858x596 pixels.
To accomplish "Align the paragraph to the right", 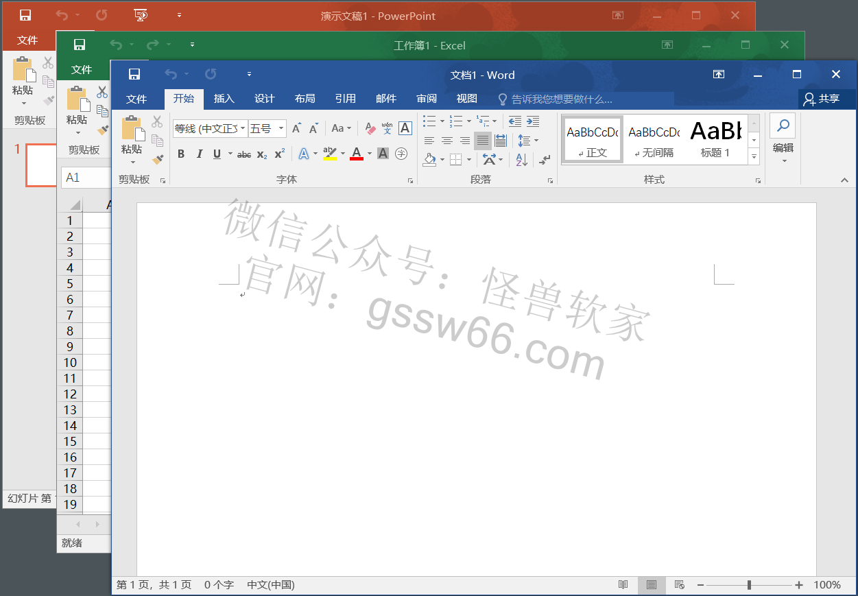I will point(465,141).
